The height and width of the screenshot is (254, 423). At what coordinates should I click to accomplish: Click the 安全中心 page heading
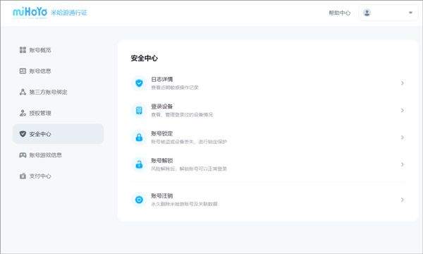[x=144, y=58]
